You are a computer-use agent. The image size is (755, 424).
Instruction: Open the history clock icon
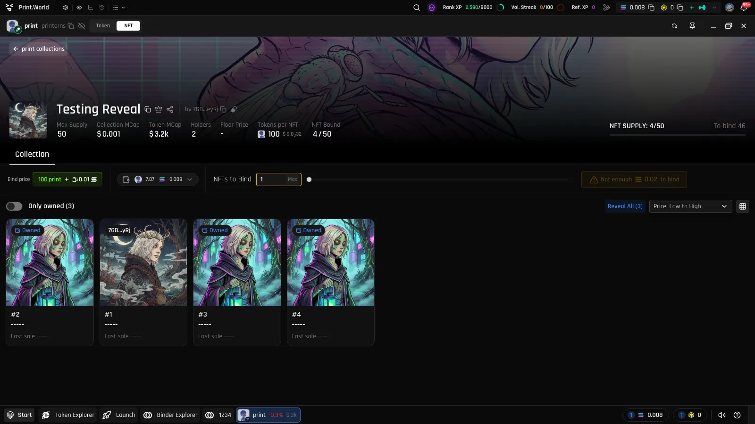[x=102, y=8]
